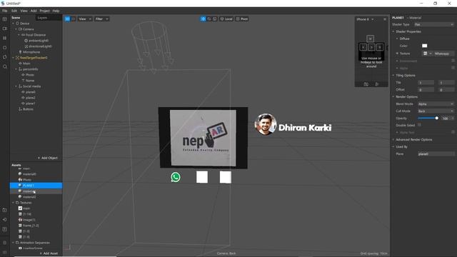Click the W key in simulator
The image size is (457, 257).
370,39
